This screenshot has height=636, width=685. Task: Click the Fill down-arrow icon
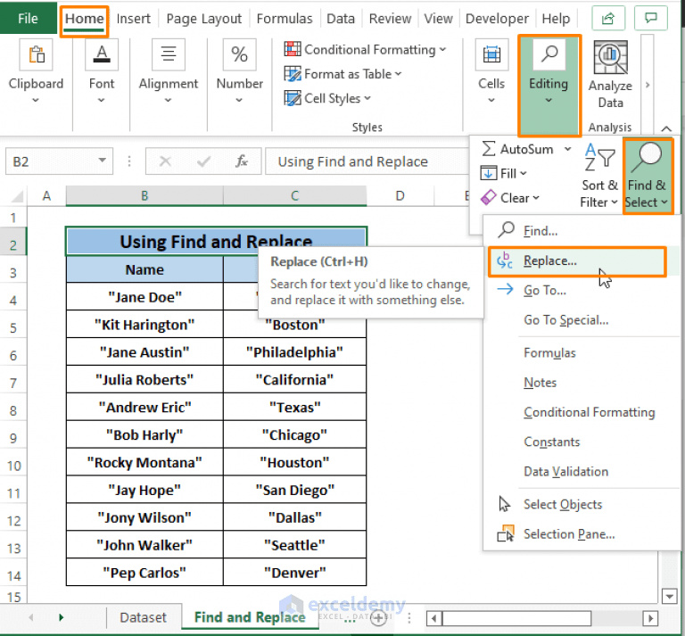pos(489,173)
